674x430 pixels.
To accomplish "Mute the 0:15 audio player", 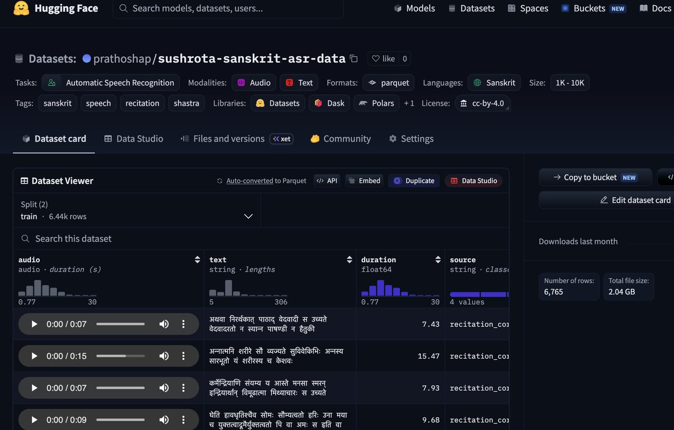I will click(164, 356).
